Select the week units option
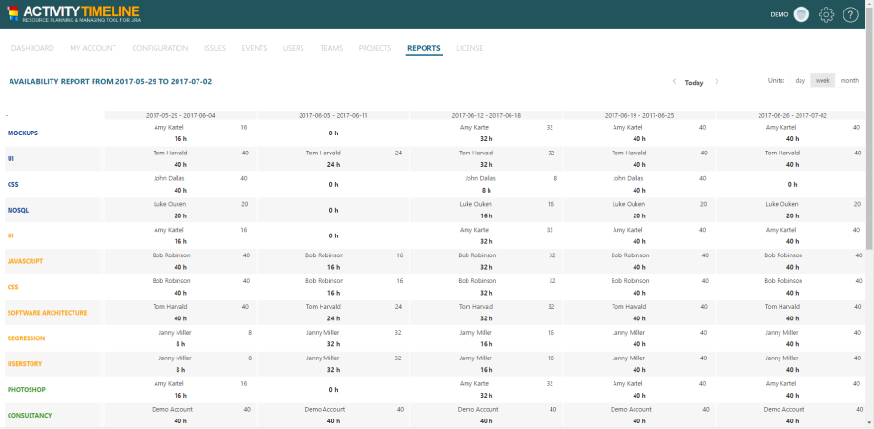 822,81
